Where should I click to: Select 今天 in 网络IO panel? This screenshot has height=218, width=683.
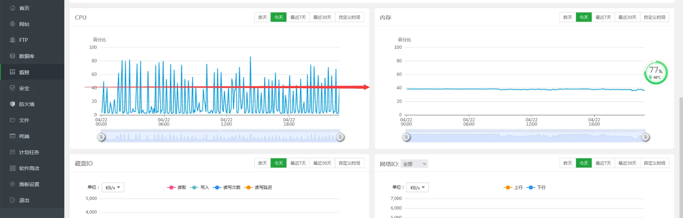[583, 163]
